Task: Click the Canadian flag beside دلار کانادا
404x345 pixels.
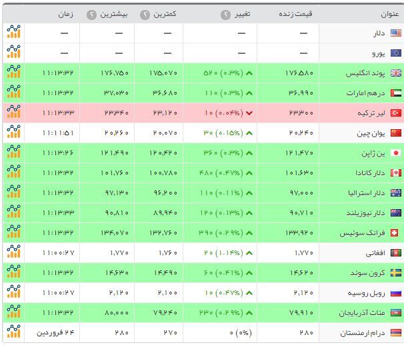Action: click(x=395, y=173)
